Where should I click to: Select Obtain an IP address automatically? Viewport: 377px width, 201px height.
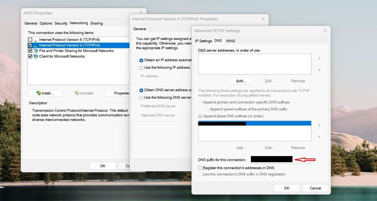point(141,60)
